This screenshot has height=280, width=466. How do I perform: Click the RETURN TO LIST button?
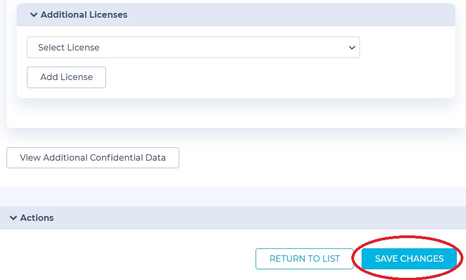click(305, 259)
